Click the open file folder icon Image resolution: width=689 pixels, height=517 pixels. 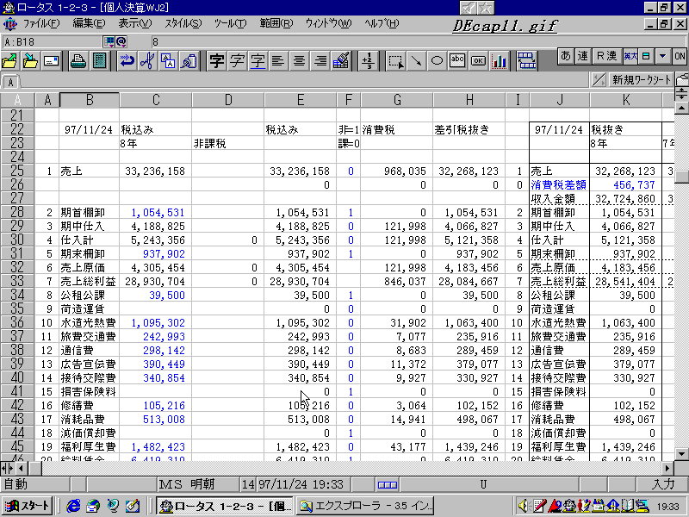10,61
